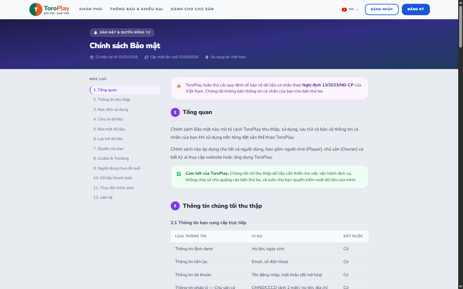463x289 pixels.
Task: Click the Vietnam flag icon
Action: (344, 10)
